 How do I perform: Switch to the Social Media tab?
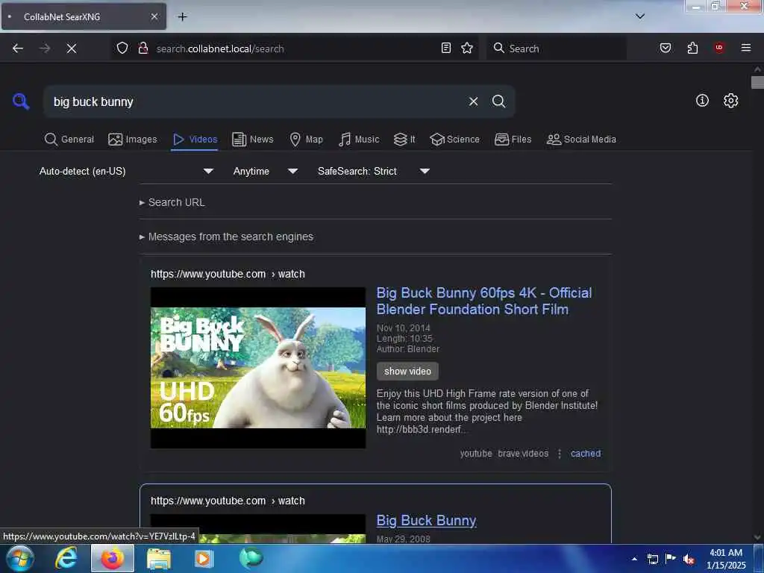[x=581, y=140]
